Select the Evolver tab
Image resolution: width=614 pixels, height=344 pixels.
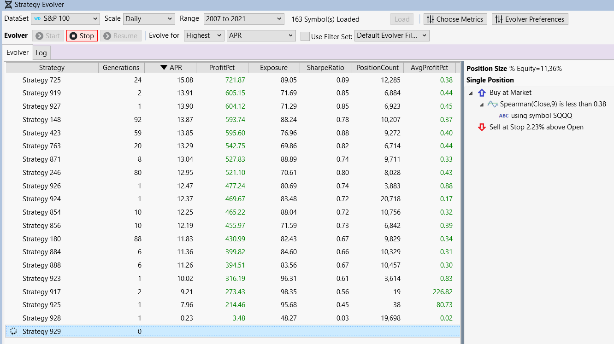(18, 52)
